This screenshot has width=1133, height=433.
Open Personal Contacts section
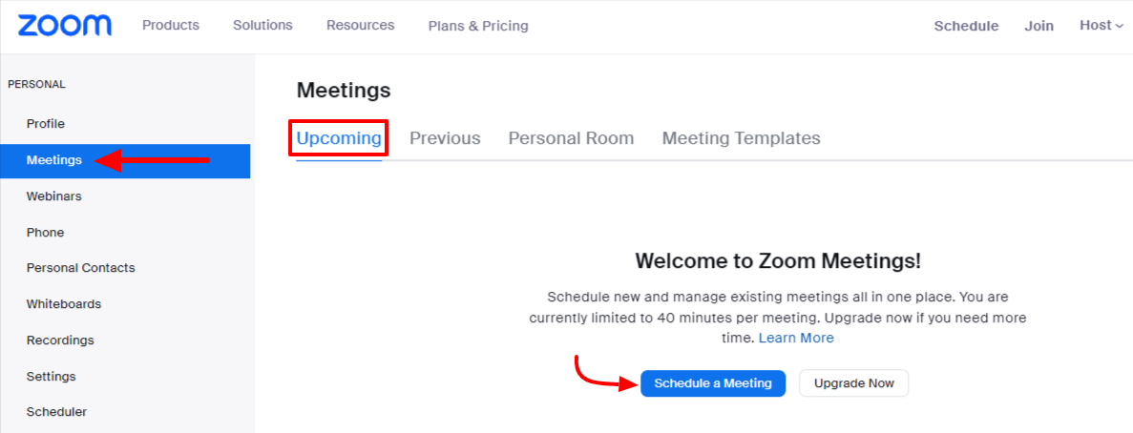81,268
